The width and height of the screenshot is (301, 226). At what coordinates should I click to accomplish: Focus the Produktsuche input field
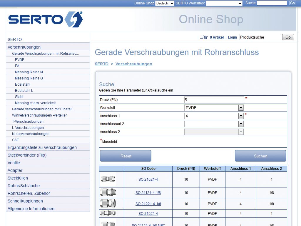(260, 37)
